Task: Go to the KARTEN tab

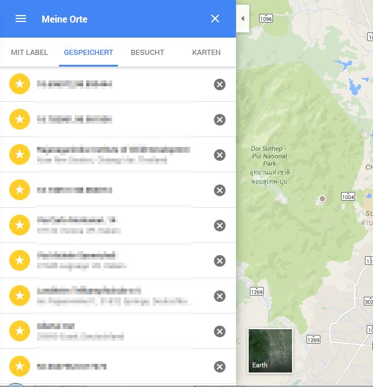Action: 206,53
